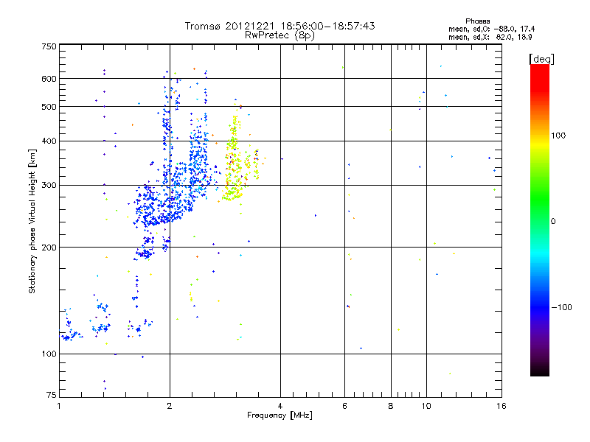The image size is (590, 442).
Task: Click the 'mean, sd,O: -88.0, 17.4' line
Action: pyautogui.click(x=491, y=29)
